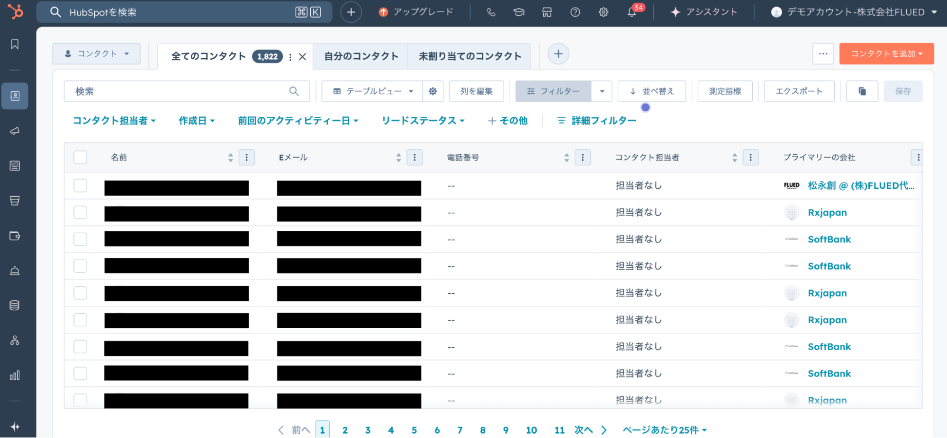Open the reporting bar chart sidebar icon
Viewport: 947px width, 438px height.
coord(15,376)
